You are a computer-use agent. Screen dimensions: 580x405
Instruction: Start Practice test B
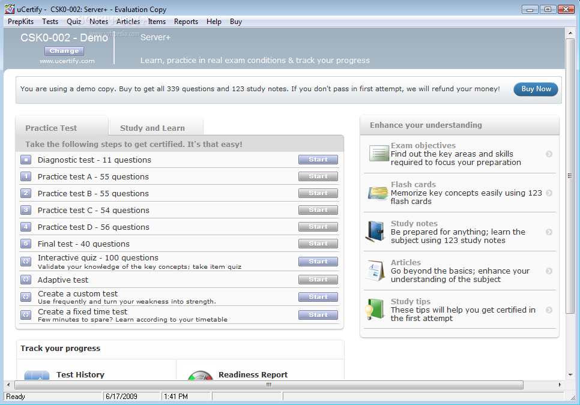tap(318, 193)
